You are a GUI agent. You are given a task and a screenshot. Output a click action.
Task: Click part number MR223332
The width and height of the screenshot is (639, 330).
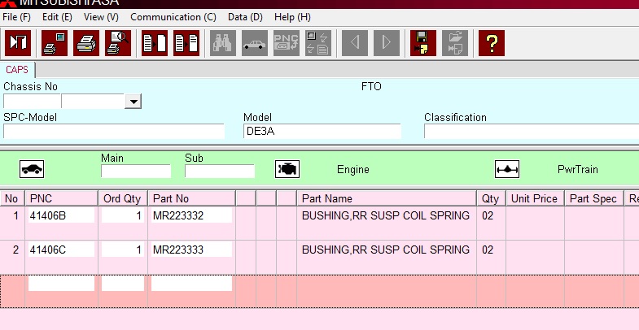pos(191,215)
